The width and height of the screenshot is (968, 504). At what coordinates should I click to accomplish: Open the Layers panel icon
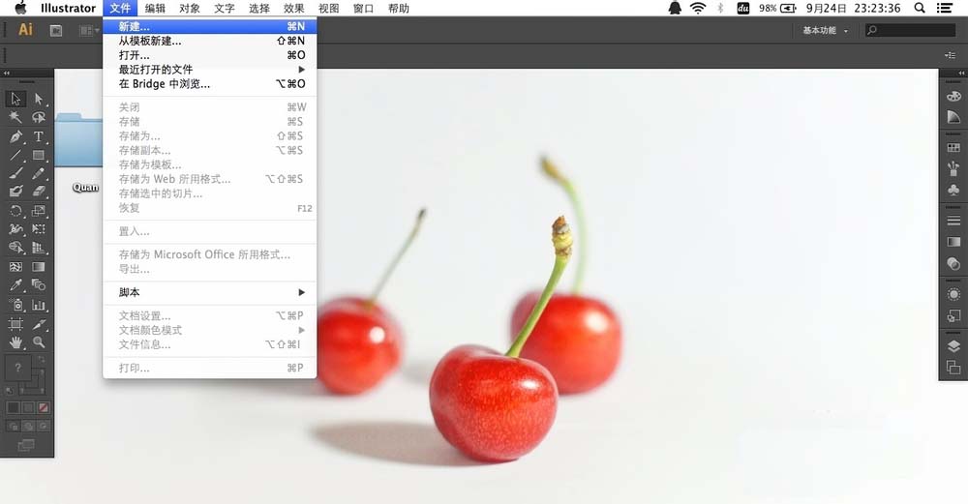click(x=953, y=345)
